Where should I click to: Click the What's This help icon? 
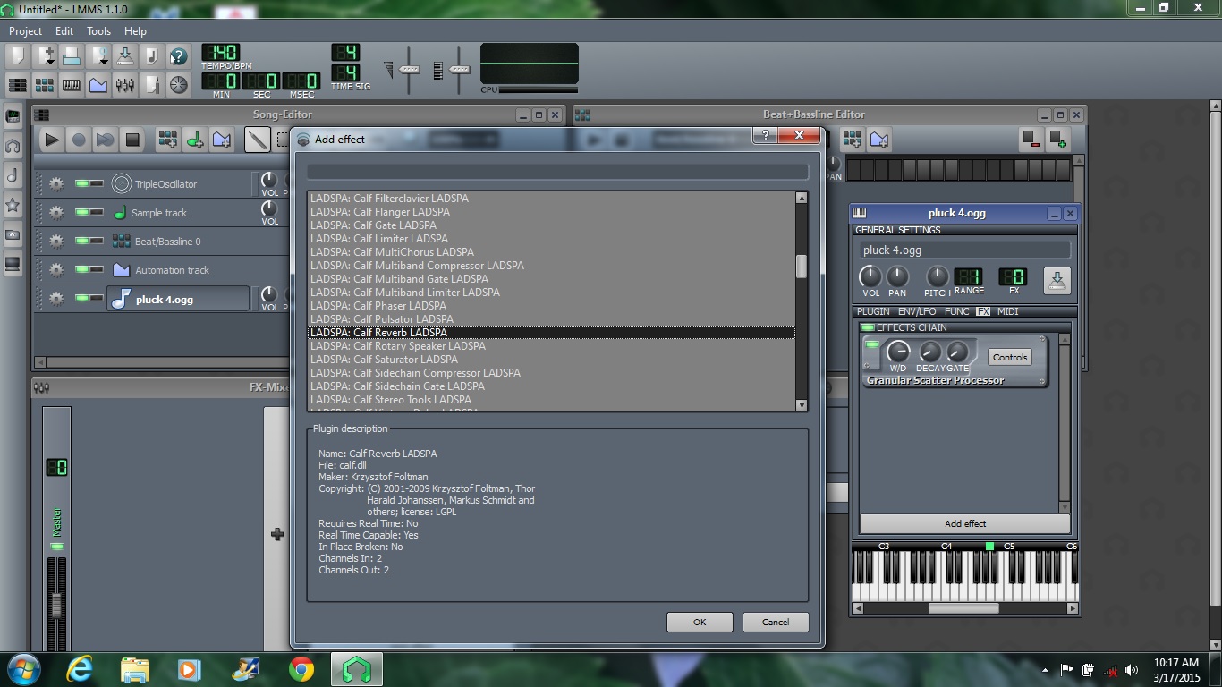178,56
